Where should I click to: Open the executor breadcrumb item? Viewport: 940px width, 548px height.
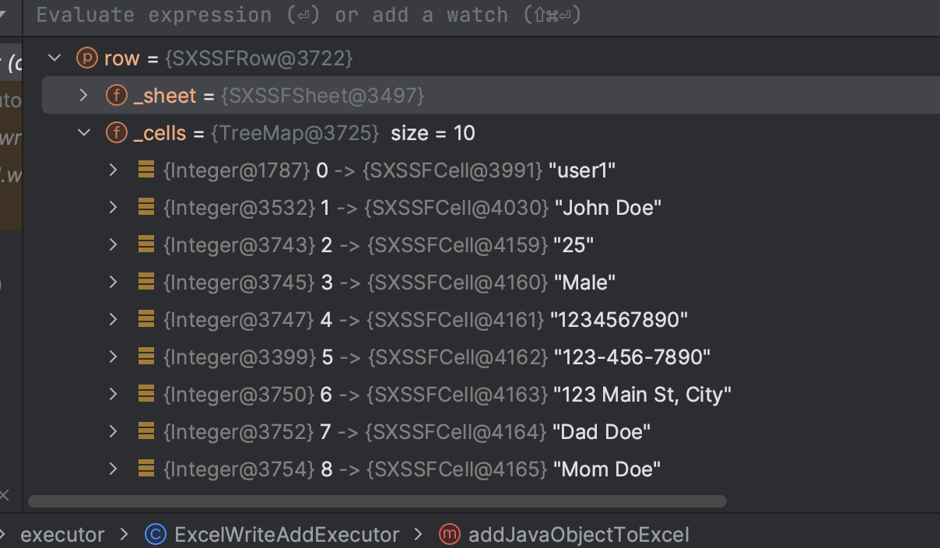click(62, 535)
